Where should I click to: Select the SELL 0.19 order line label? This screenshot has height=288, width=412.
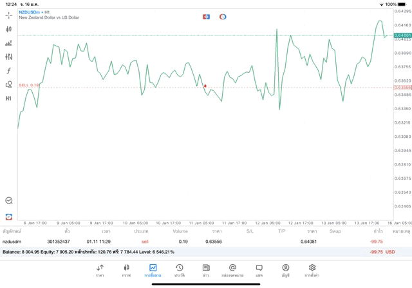coord(28,85)
